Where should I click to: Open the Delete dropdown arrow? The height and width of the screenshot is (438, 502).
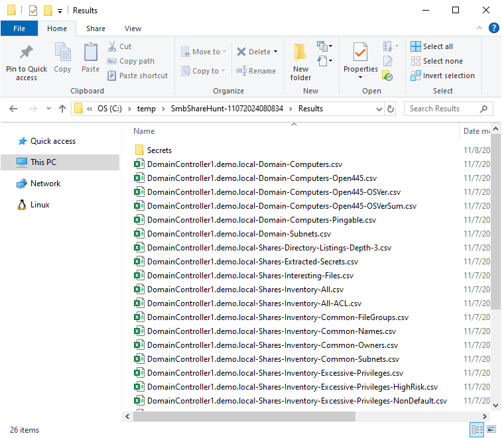click(x=275, y=52)
